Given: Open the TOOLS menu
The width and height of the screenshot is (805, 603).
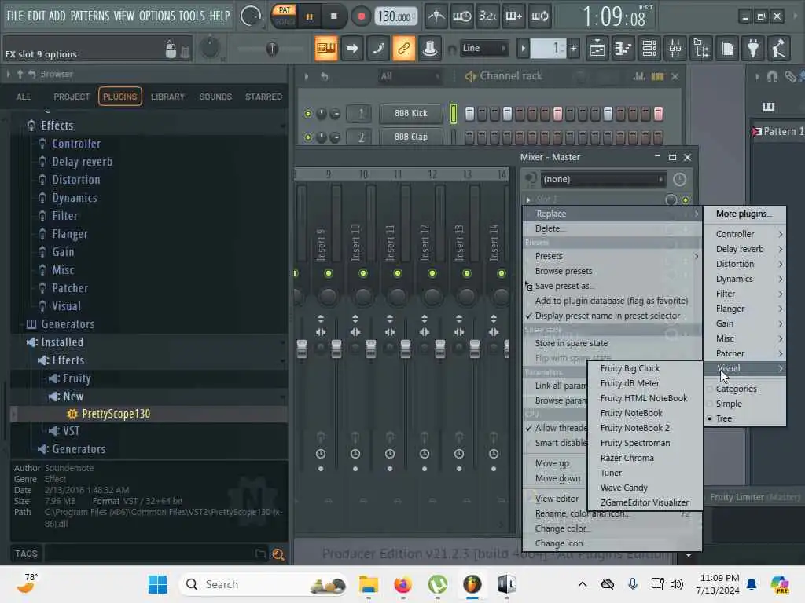Looking at the screenshot, I should 192,16.
